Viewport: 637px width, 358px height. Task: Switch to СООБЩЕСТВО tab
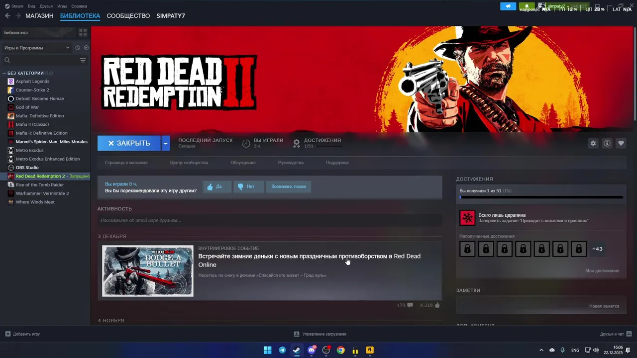(128, 16)
